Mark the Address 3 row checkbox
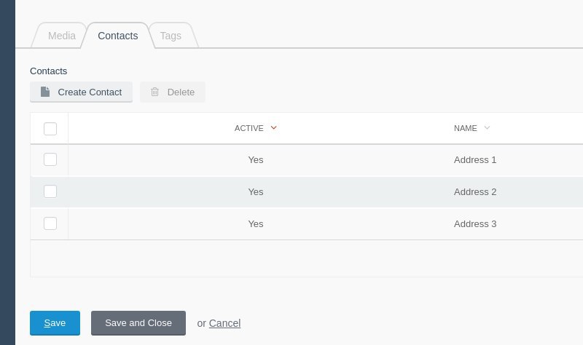This screenshot has width=583, height=345. (x=50, y=223)
